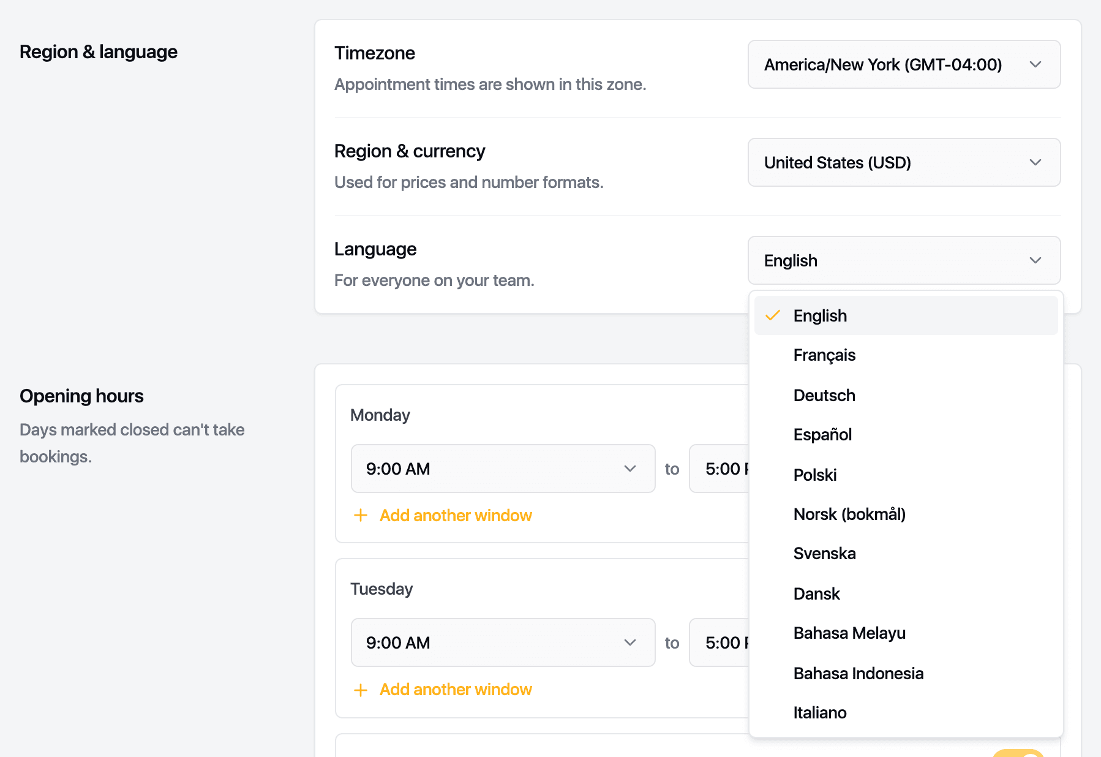Screen dimensions: 1101x757
Task: Click Monday start time chevron arrow
Action: click(630, 469)
